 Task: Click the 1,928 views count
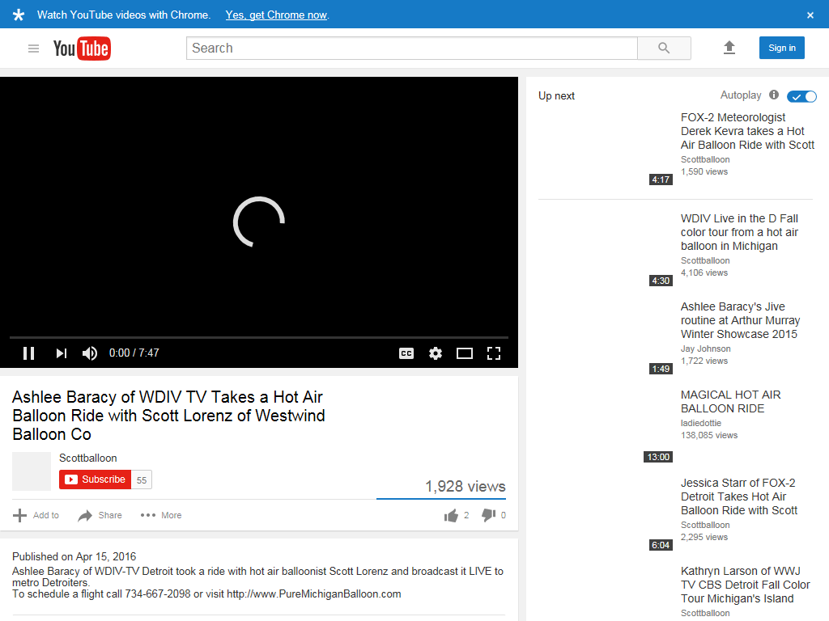pos(466,486)
